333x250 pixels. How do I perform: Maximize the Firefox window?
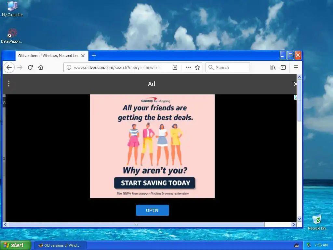(290, 55)
